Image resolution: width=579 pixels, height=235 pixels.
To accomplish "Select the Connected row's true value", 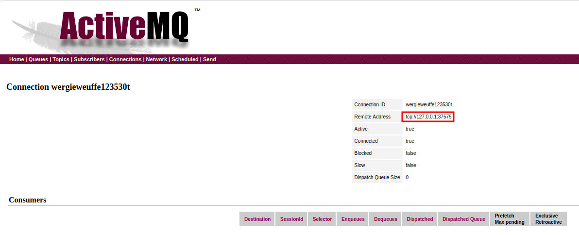I will click(x=410, y=141).
